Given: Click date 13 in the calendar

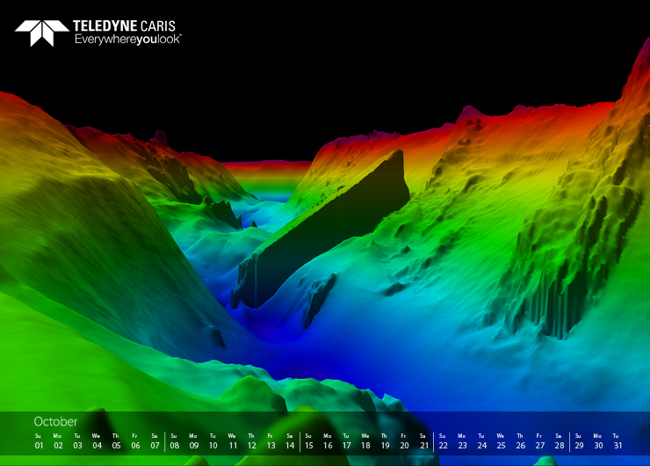Looking at the screenshot, I should [x=271, y=445].
